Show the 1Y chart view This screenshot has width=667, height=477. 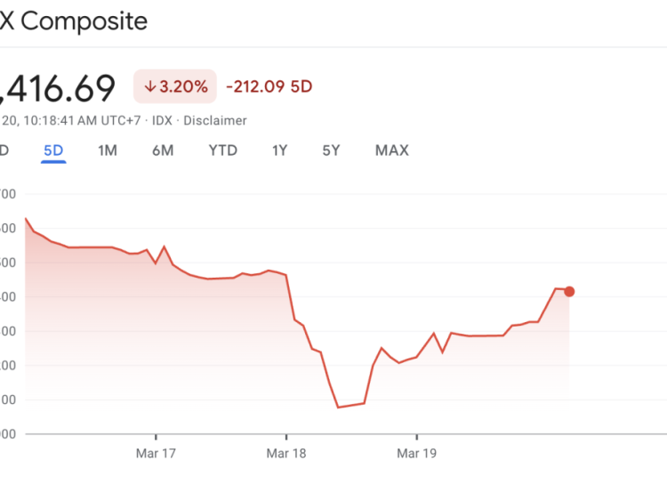279,150
